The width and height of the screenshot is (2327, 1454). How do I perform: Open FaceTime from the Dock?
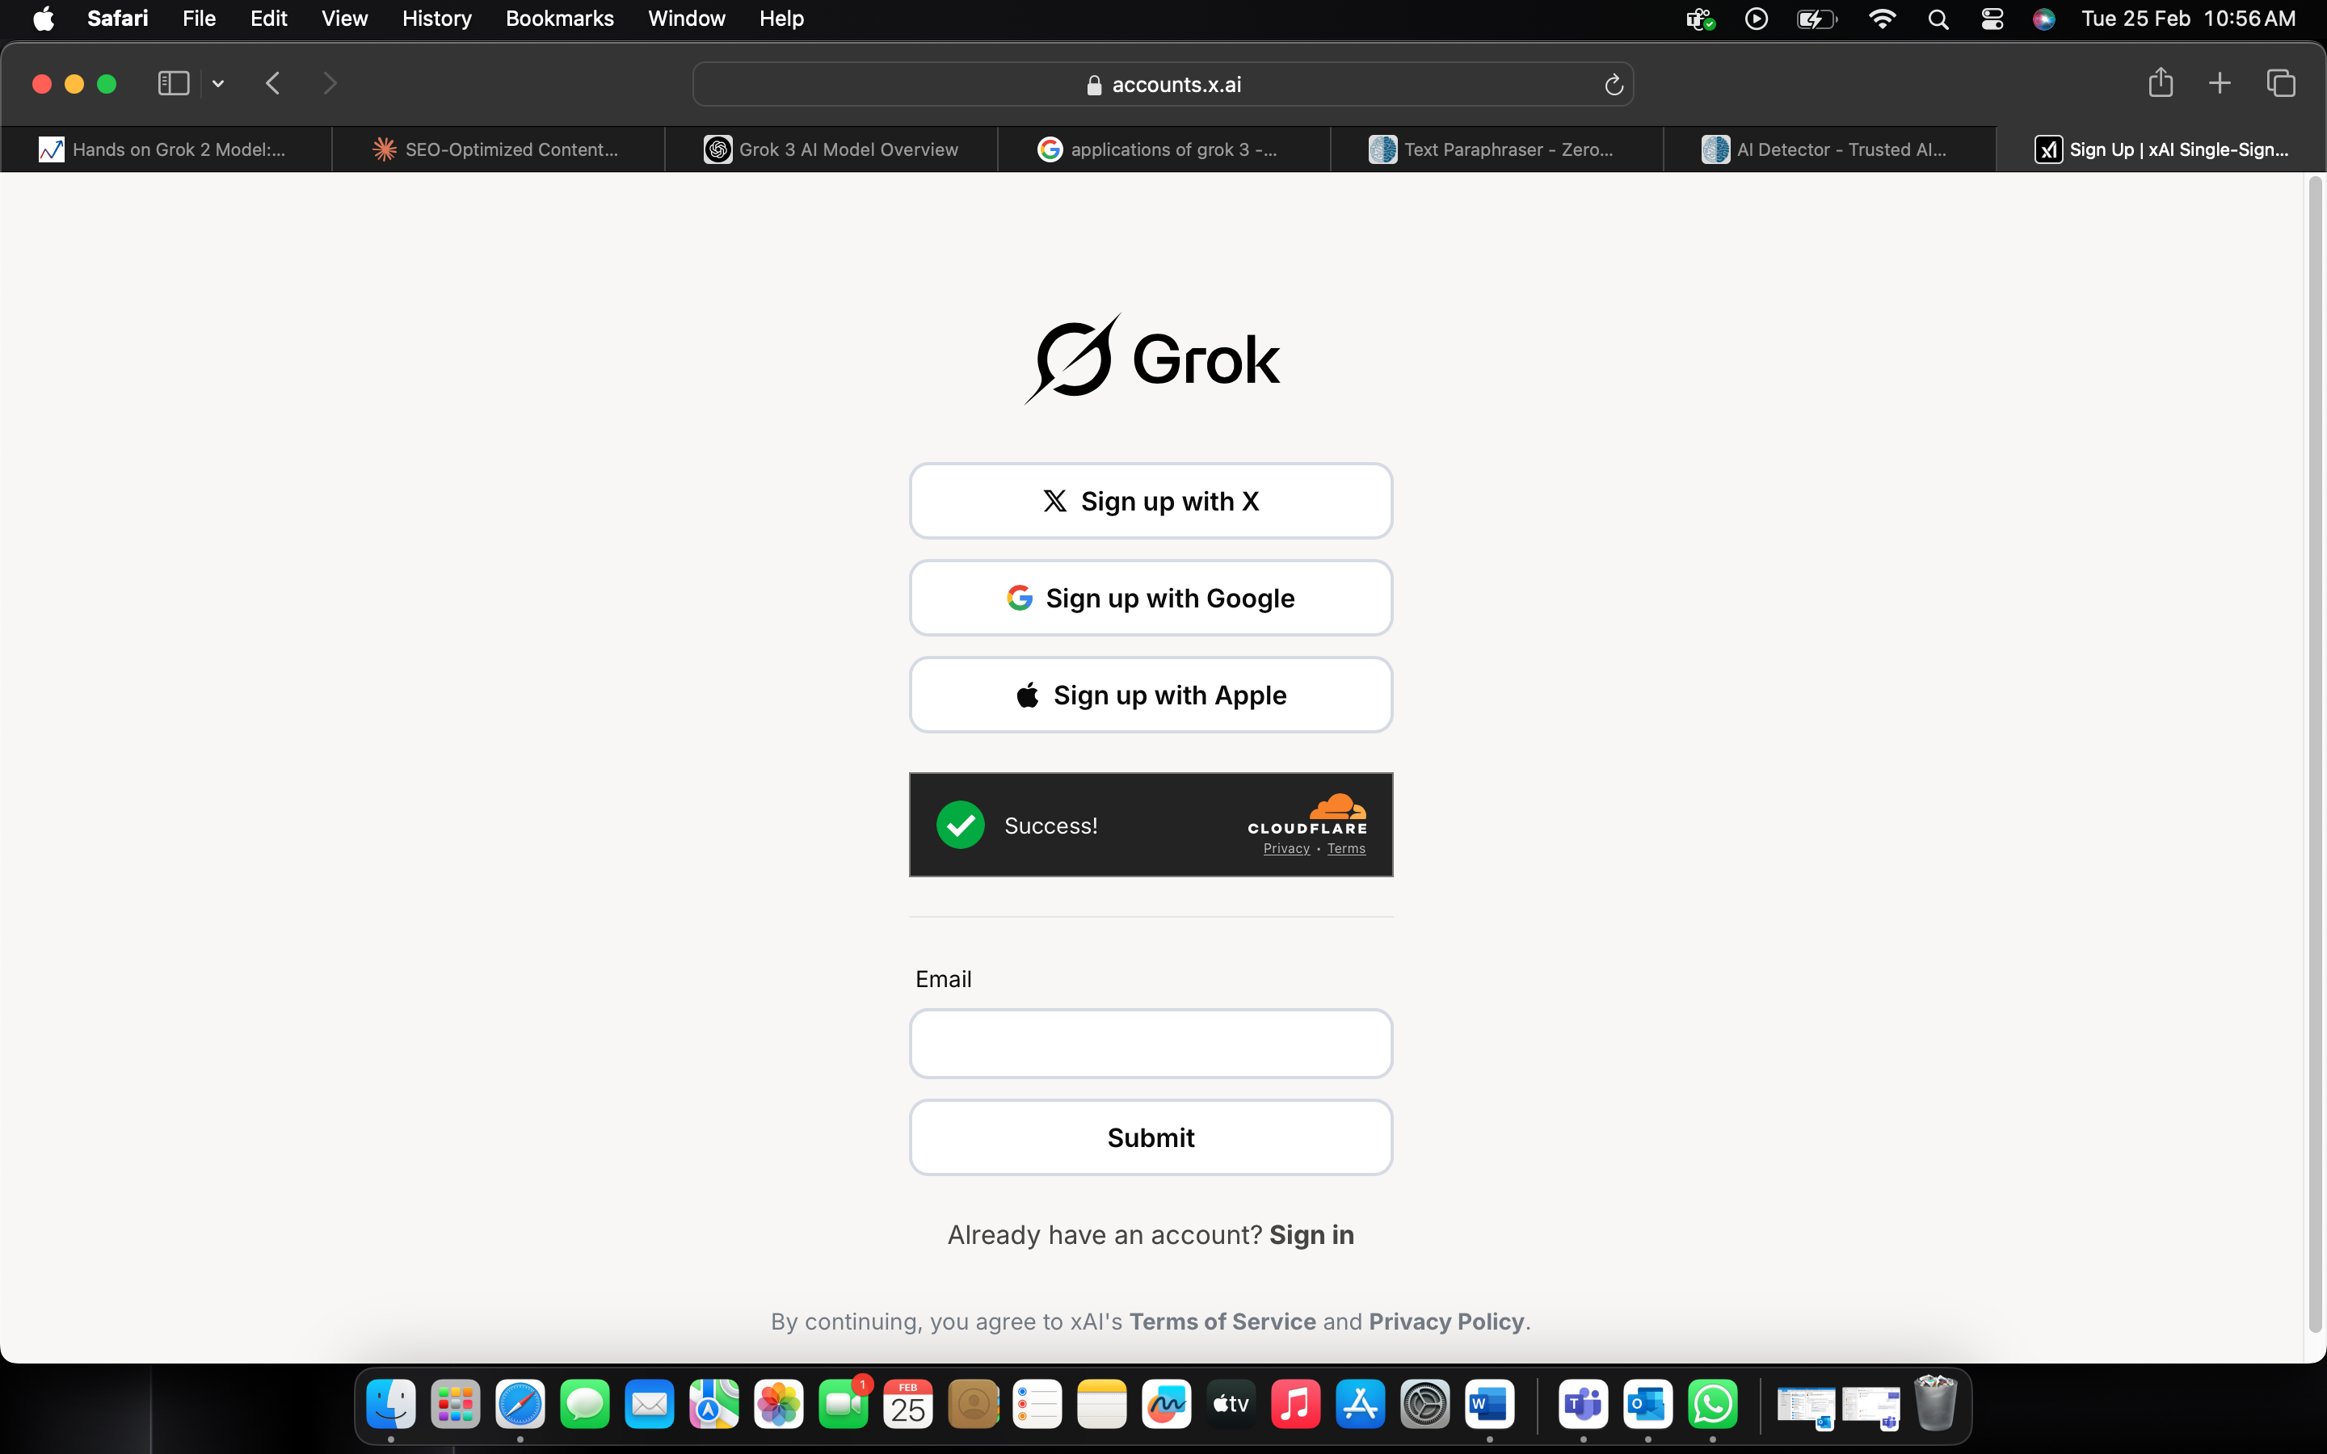pos(844,1405)
